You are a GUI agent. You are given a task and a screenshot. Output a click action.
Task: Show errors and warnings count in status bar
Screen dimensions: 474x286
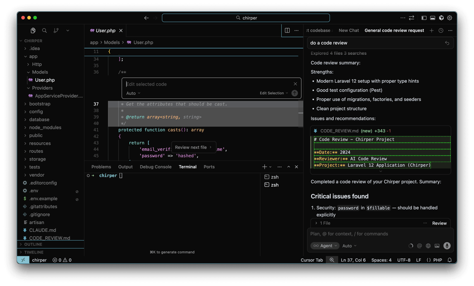(62, 260)
